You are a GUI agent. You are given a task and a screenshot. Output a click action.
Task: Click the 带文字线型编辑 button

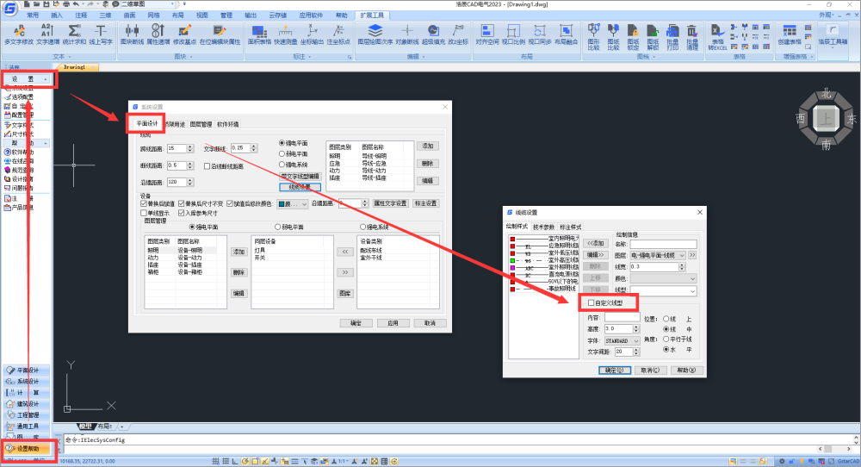coord(300,177)
